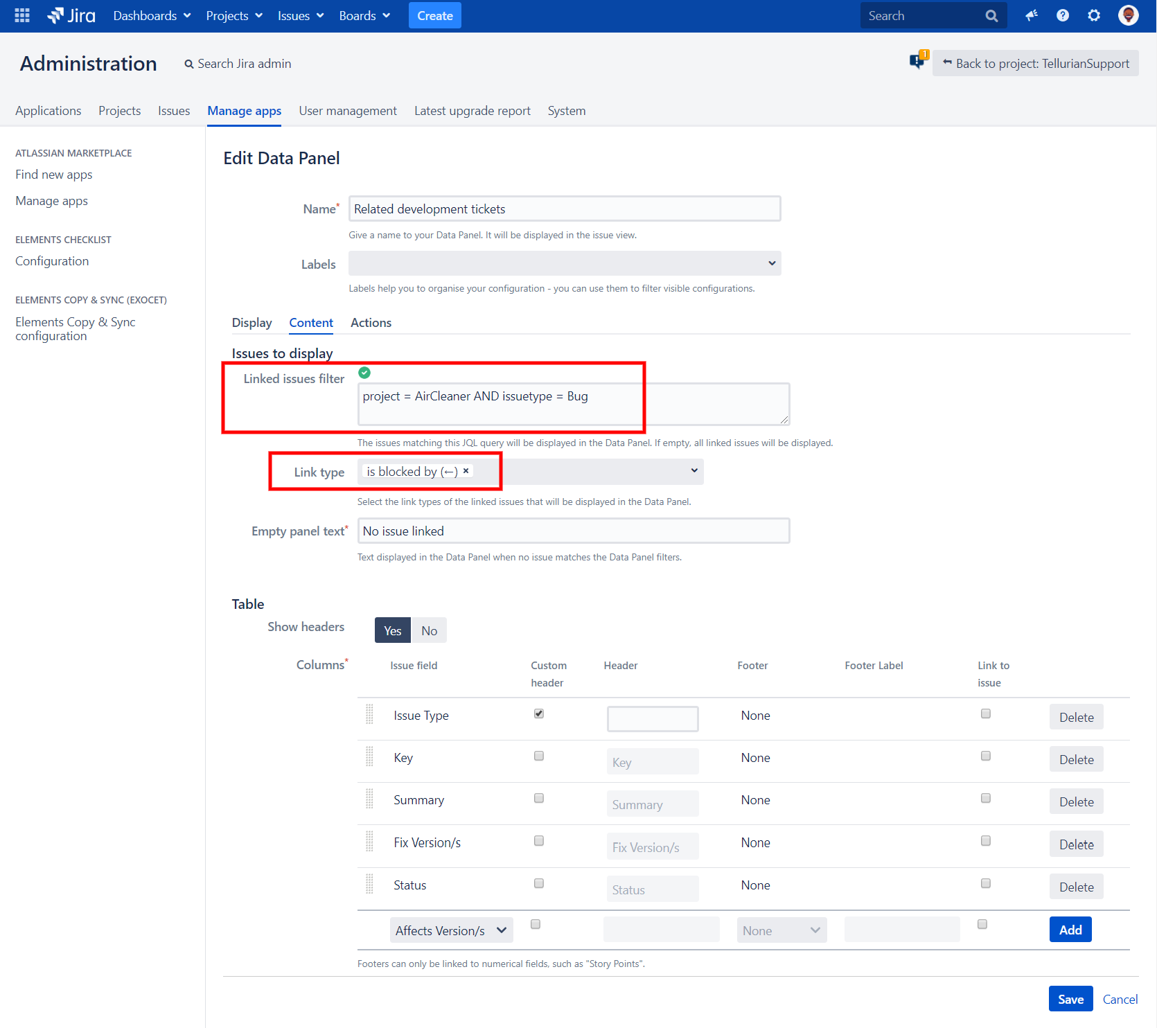Remove the 'is blocked by' link type tag
This screenshot has height=1028, width=1157.
point(466,471)
